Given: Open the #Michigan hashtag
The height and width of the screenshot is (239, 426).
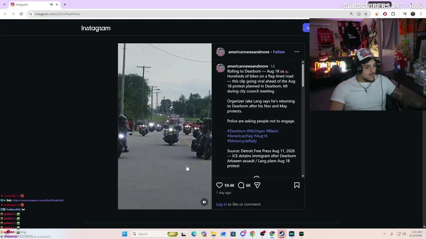Looking at the screenshot, I should pyautogui.click(x=256, y=131).
